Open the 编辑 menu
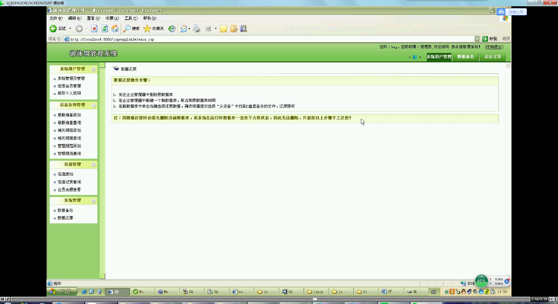558x304 pixels. pyautogui.click(x=75, y=18)
